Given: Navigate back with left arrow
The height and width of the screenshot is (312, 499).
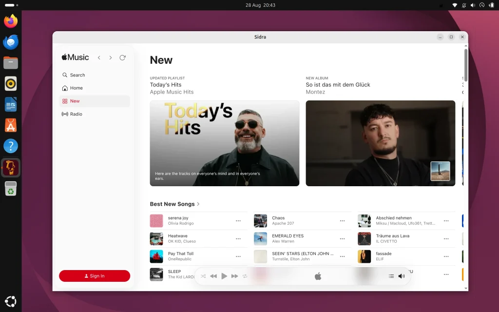Looking at the screenshot, I should coord(99,58).
